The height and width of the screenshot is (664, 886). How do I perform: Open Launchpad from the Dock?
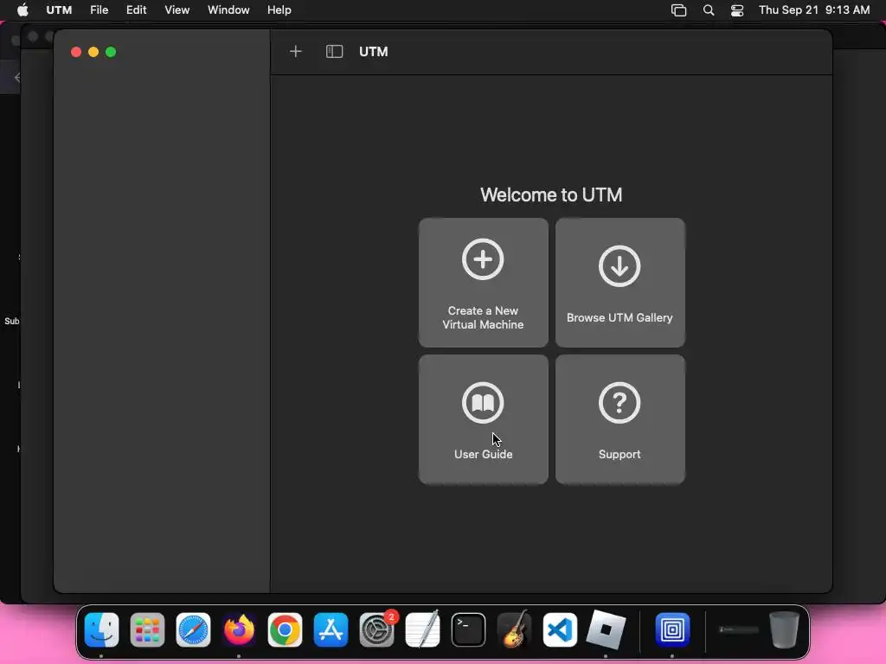click(x=147, y=629)
